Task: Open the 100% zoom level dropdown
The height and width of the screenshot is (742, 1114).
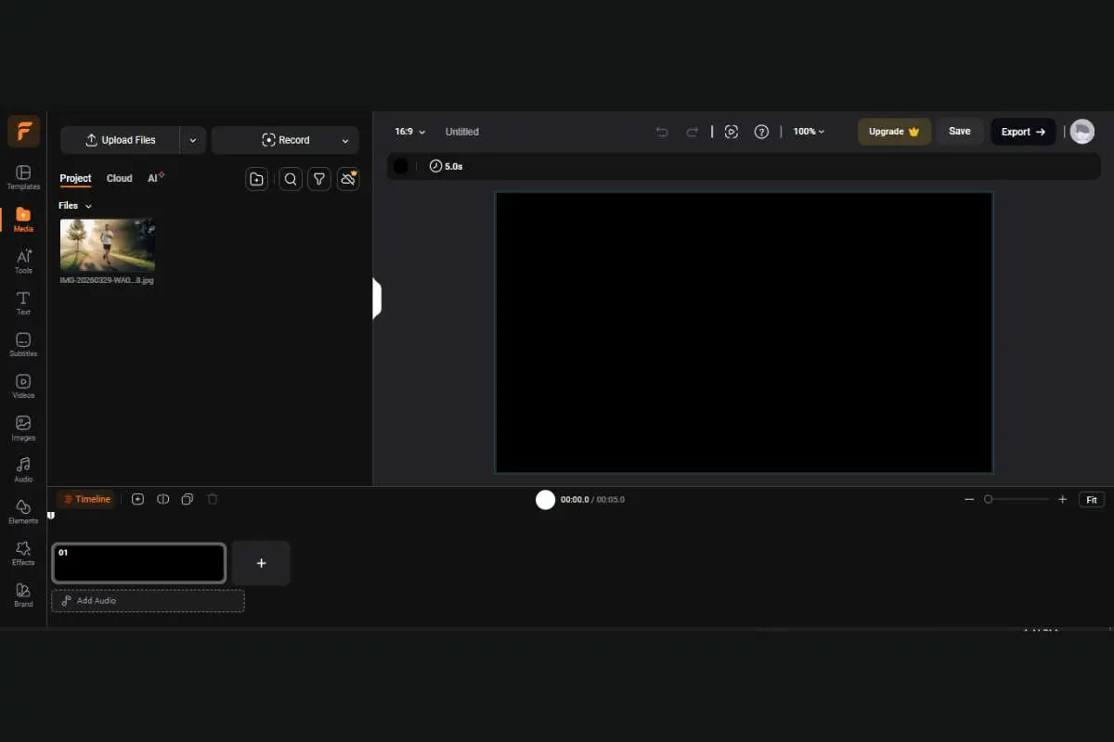Action: 807,132
